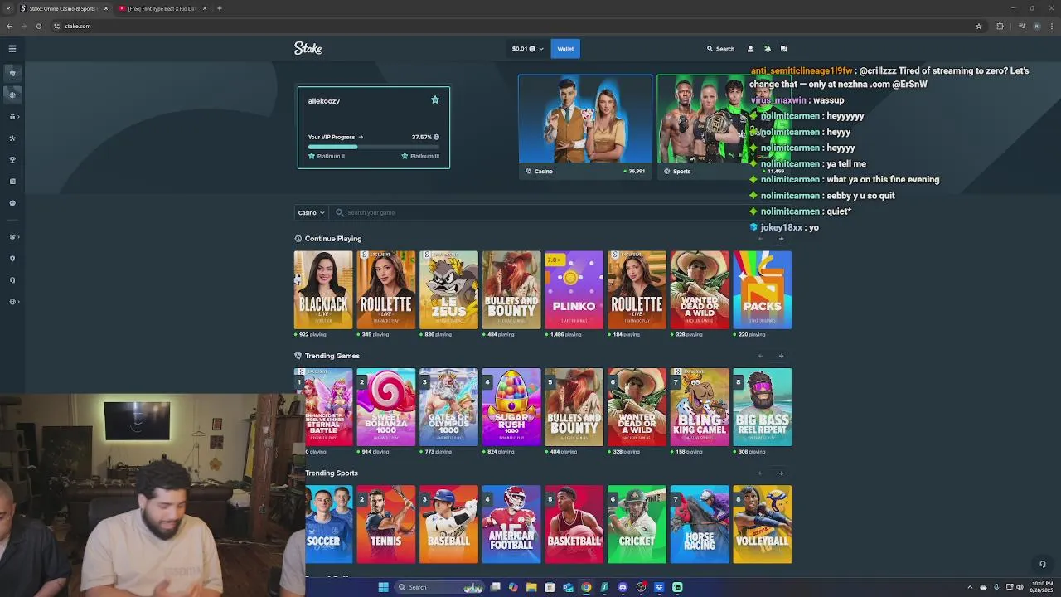Click the VIP progress info icon beside 37.57%
This screenshot has height=597, width=1061.
[436, 137]
